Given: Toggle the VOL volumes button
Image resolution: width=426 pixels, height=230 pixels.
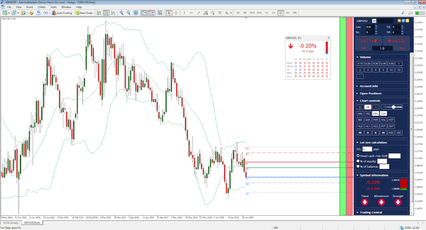Looking at the screenshot, I should [383, 120].
